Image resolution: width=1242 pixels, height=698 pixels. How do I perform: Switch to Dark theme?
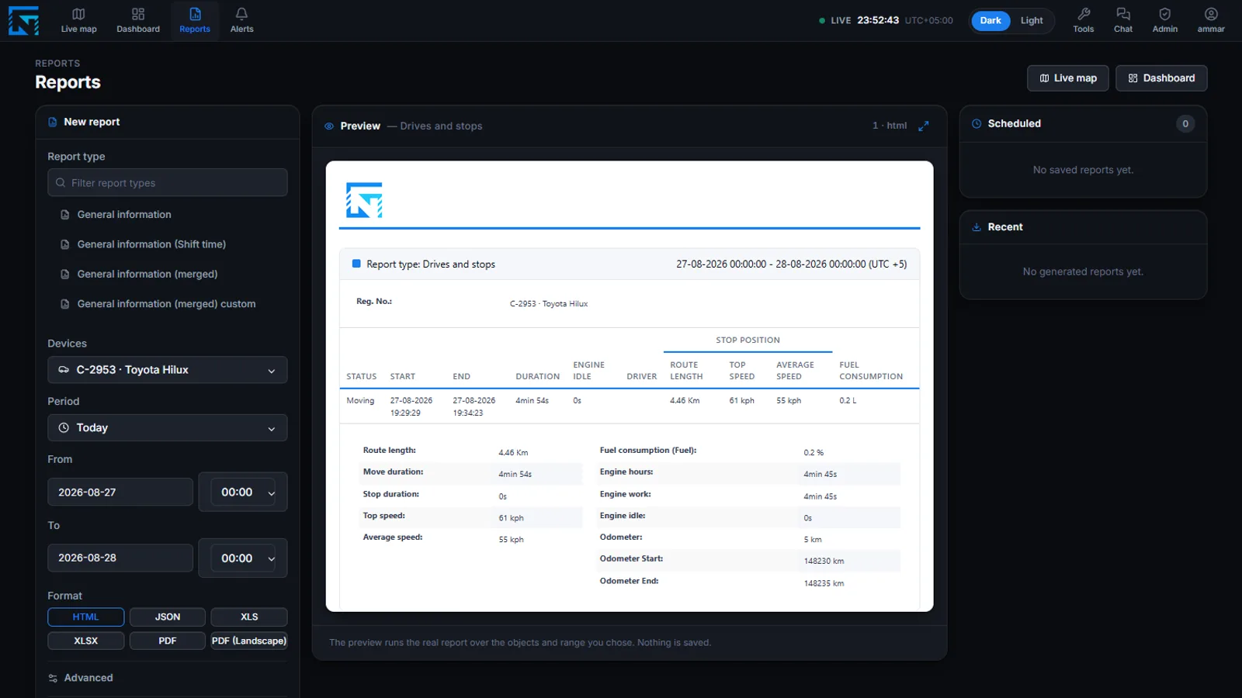(990, 21)
